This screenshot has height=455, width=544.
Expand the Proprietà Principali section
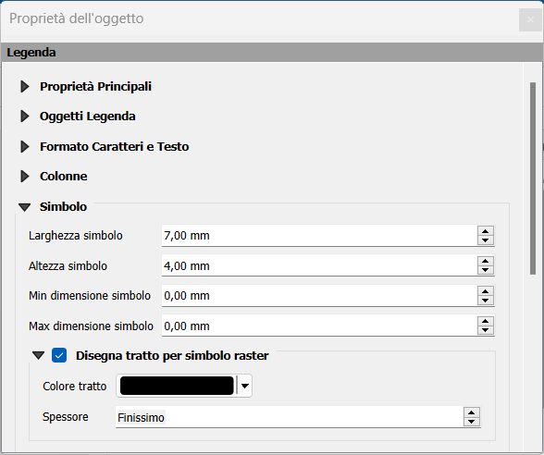(25, 86)
